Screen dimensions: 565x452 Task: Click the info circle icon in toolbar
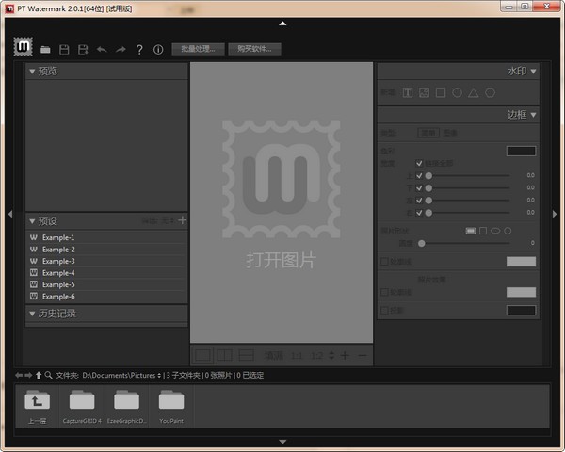pos(157,49)
